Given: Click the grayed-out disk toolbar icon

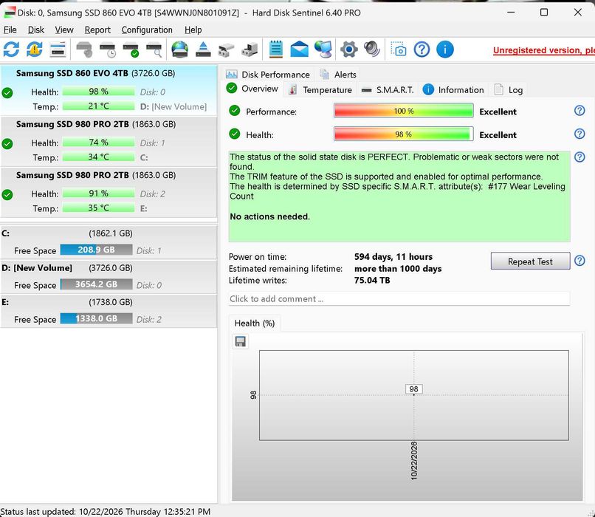Looking at the screenshot, I should click(x=84, y=49).
